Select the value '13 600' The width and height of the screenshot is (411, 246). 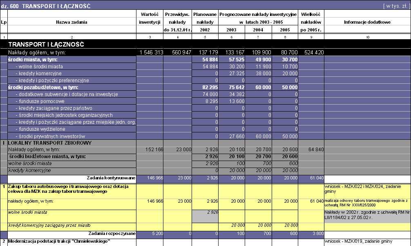tap(237, 101)
